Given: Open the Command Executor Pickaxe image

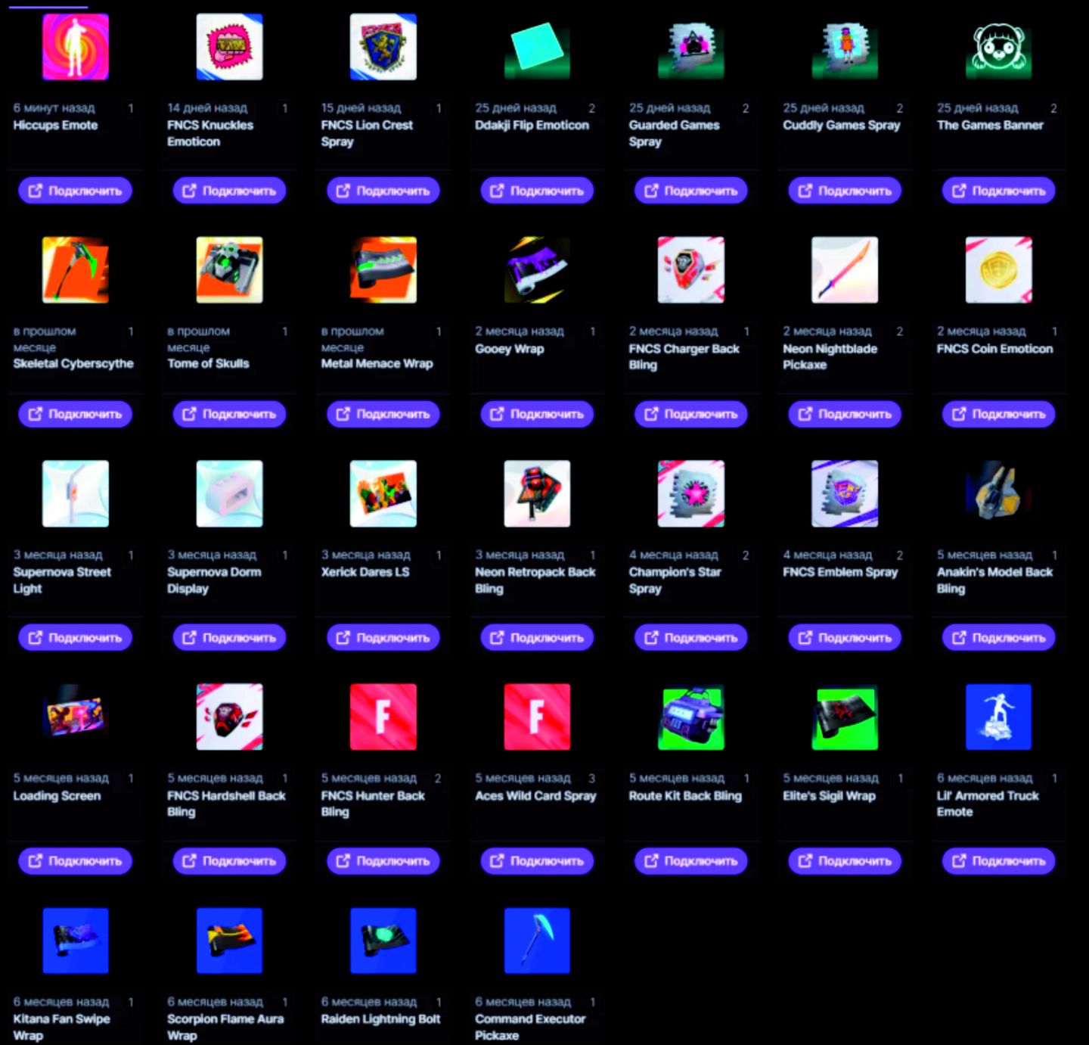Looking at the screenshot, I should tap(537, 941).
